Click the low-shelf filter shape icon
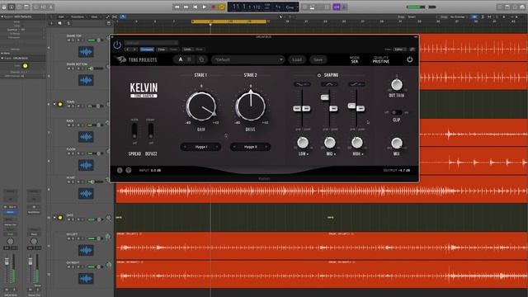528x297 pixels. [302, 84]
